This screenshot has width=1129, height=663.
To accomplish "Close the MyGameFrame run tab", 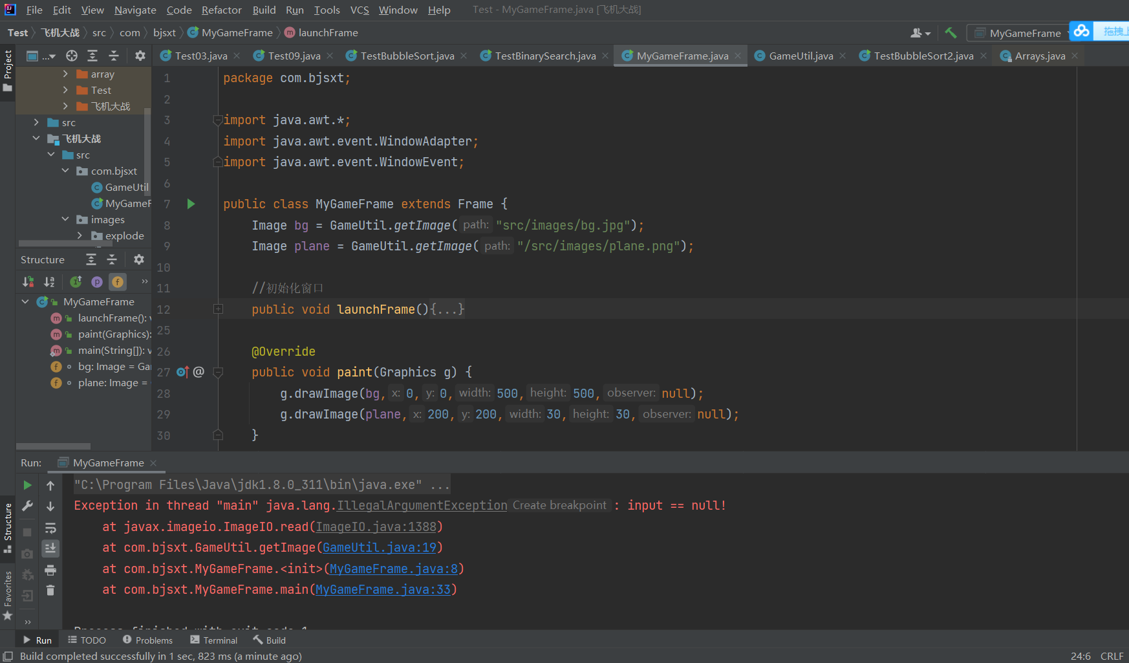I will [x=153, y=462].
